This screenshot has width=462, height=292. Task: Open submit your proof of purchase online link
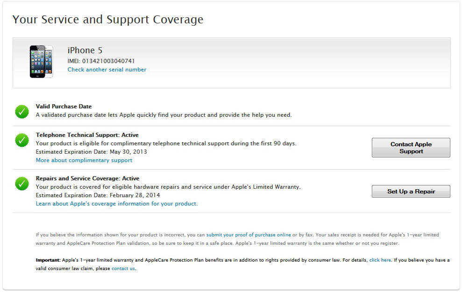pyautogui.click(x=249, y=235)
